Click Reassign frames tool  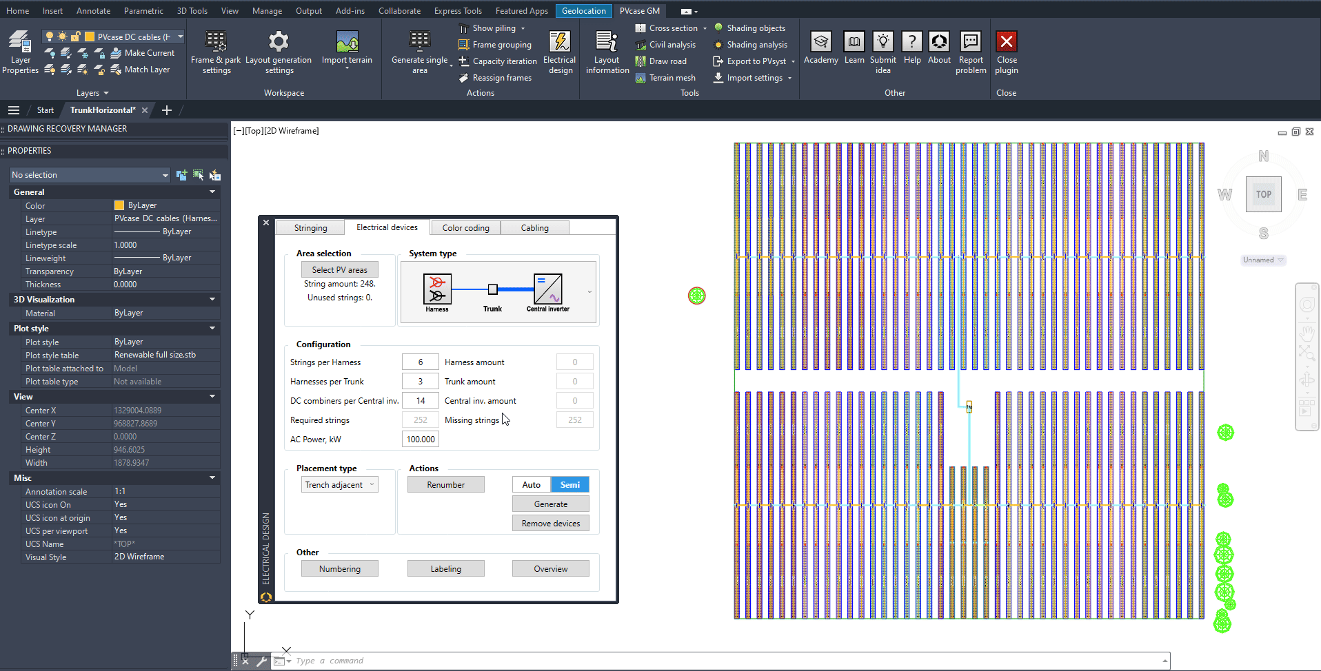point(495,78)
